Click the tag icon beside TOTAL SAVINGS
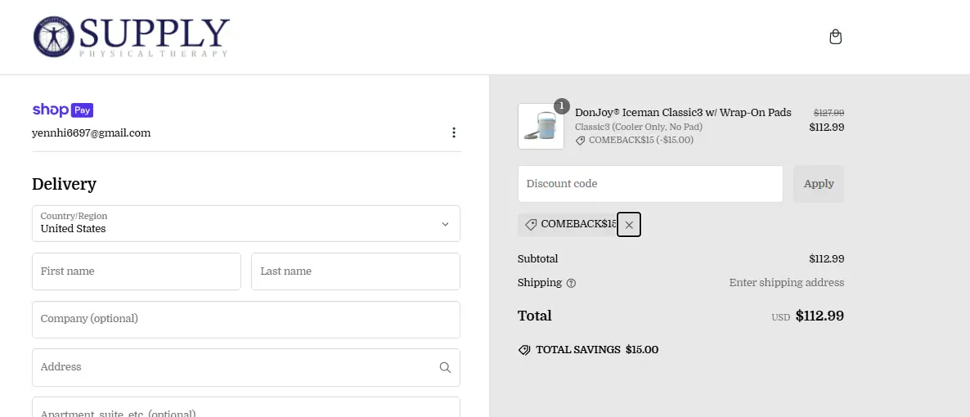970x417 pixels. tap(524, 350)
